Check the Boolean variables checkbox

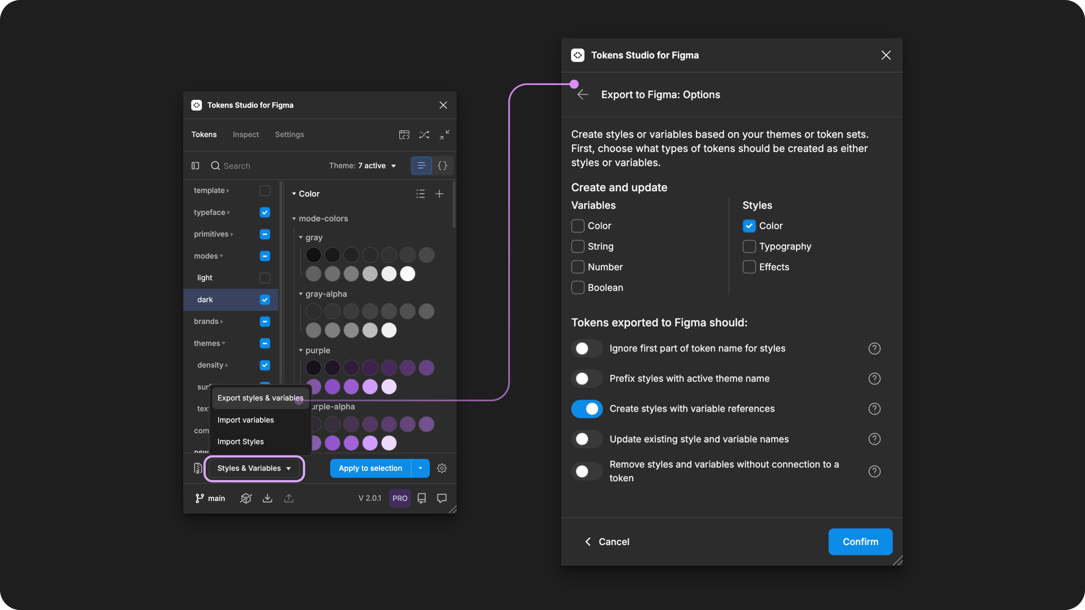click(x=578, y=287)
